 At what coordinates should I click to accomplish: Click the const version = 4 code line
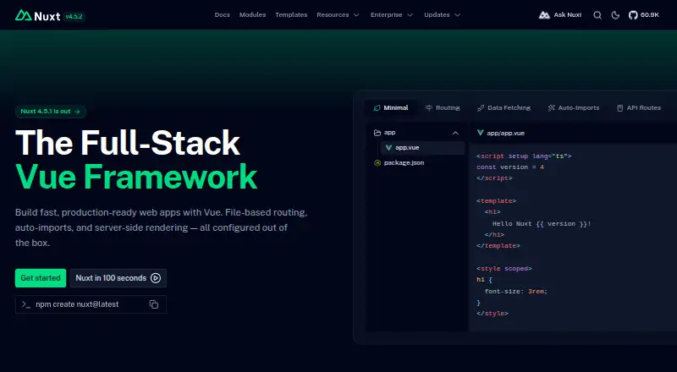[510, 167]
